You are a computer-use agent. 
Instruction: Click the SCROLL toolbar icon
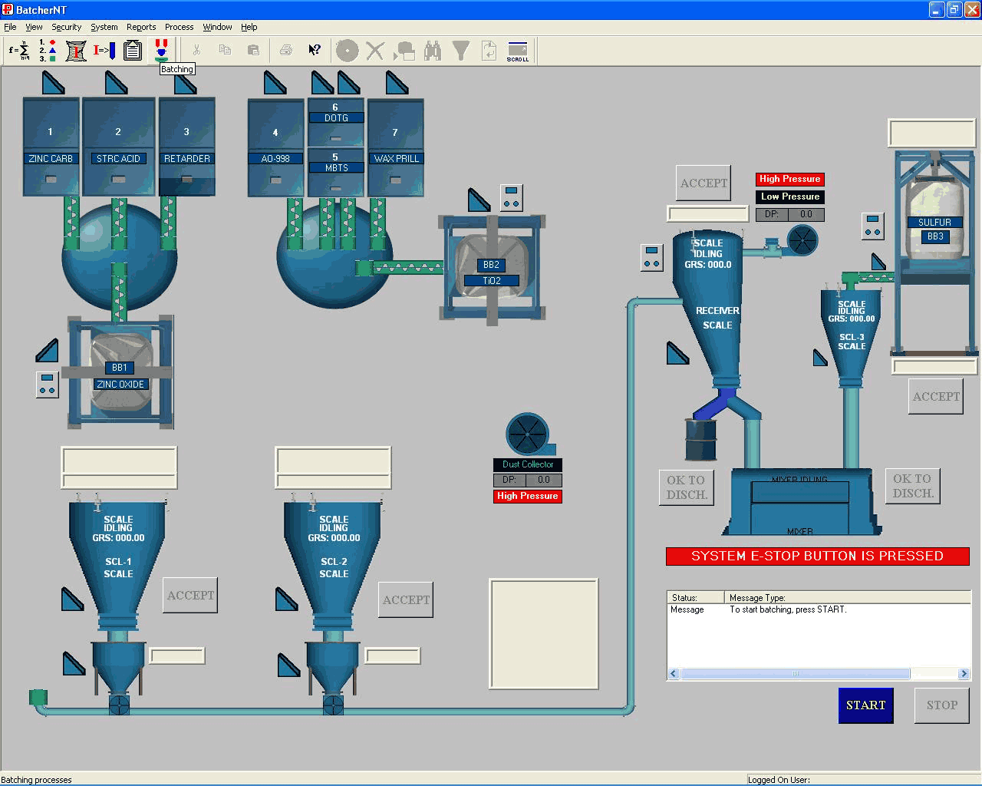click(518, 51)
